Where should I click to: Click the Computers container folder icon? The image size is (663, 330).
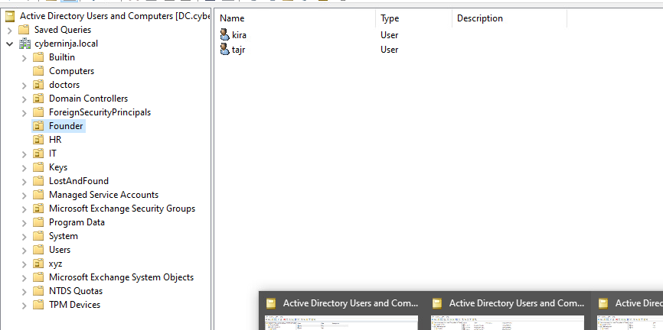[x=38, y=71]
